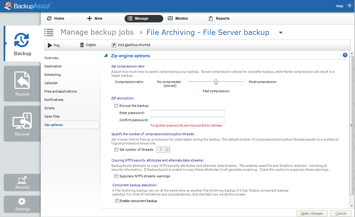355x217 pixels.
Task: Enable the Encrypt the backup checkbox
Action: [116, 106]
